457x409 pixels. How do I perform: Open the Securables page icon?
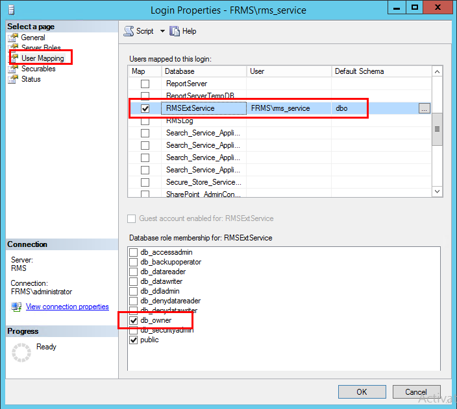click(x=14, y=69)
